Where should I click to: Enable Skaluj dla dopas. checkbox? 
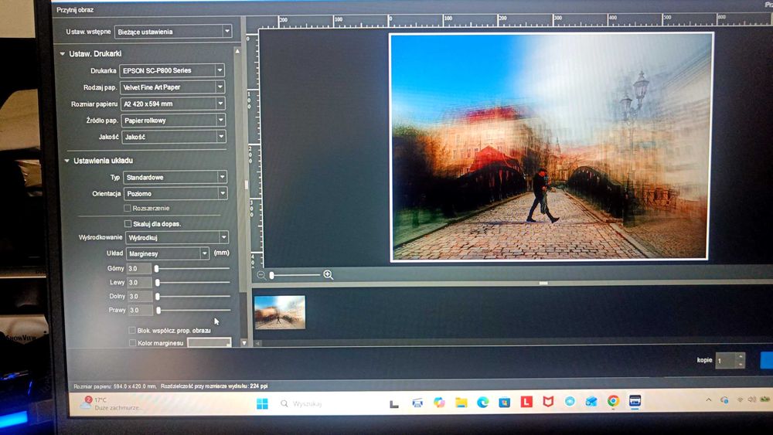tap(128, 223)
